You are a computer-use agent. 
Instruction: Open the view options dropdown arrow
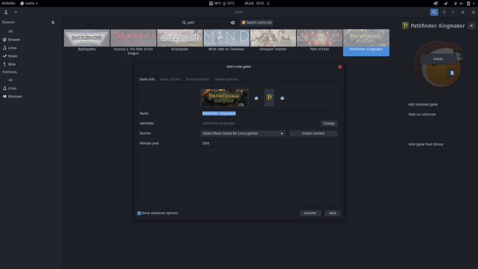tap(453, 12)
